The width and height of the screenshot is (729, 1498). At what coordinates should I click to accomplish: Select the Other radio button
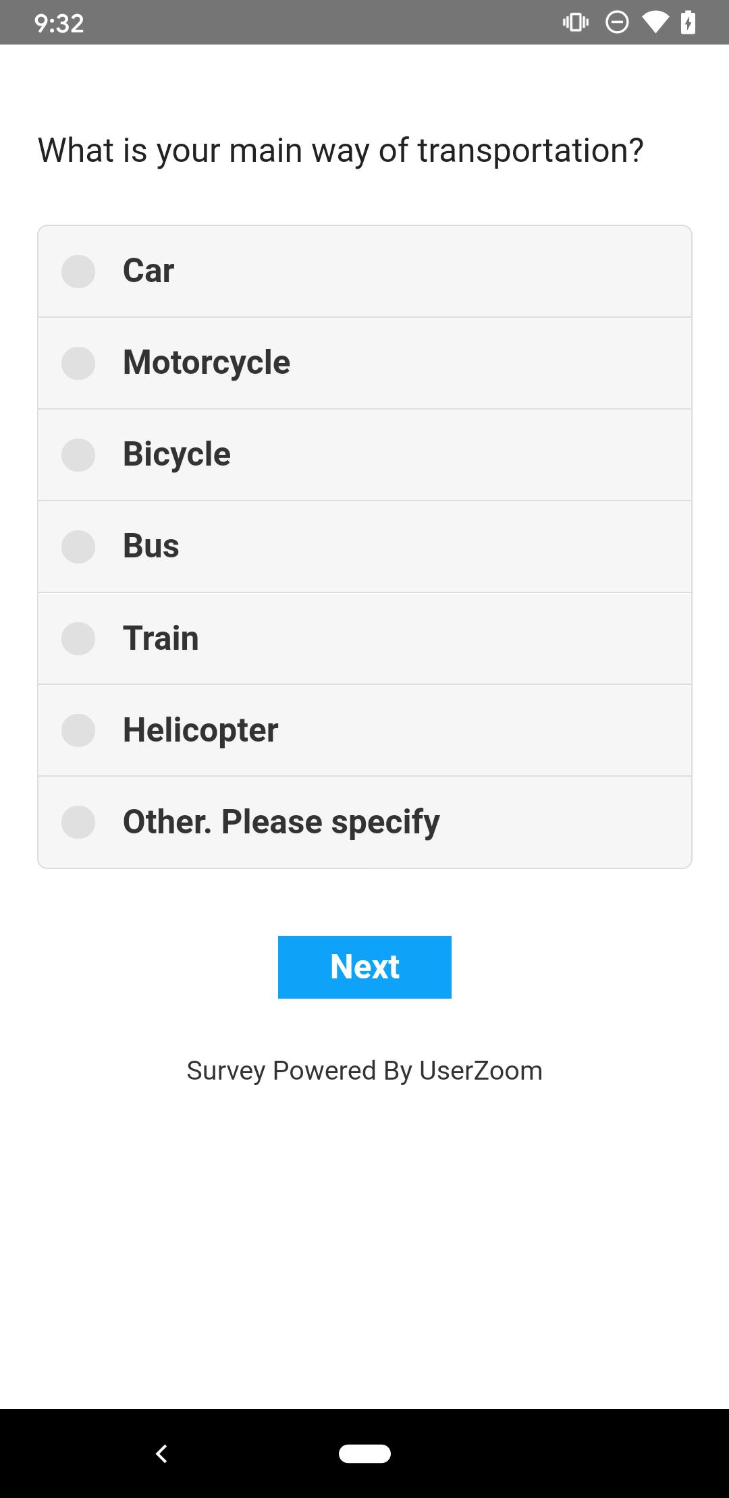tap(78, 822)
